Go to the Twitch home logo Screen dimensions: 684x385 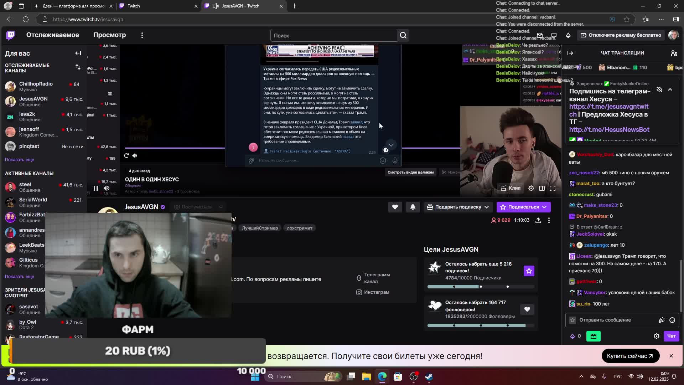11,35
